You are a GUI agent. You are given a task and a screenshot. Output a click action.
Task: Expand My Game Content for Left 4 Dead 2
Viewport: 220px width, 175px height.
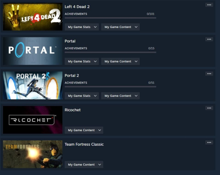[x=121, y=27]
